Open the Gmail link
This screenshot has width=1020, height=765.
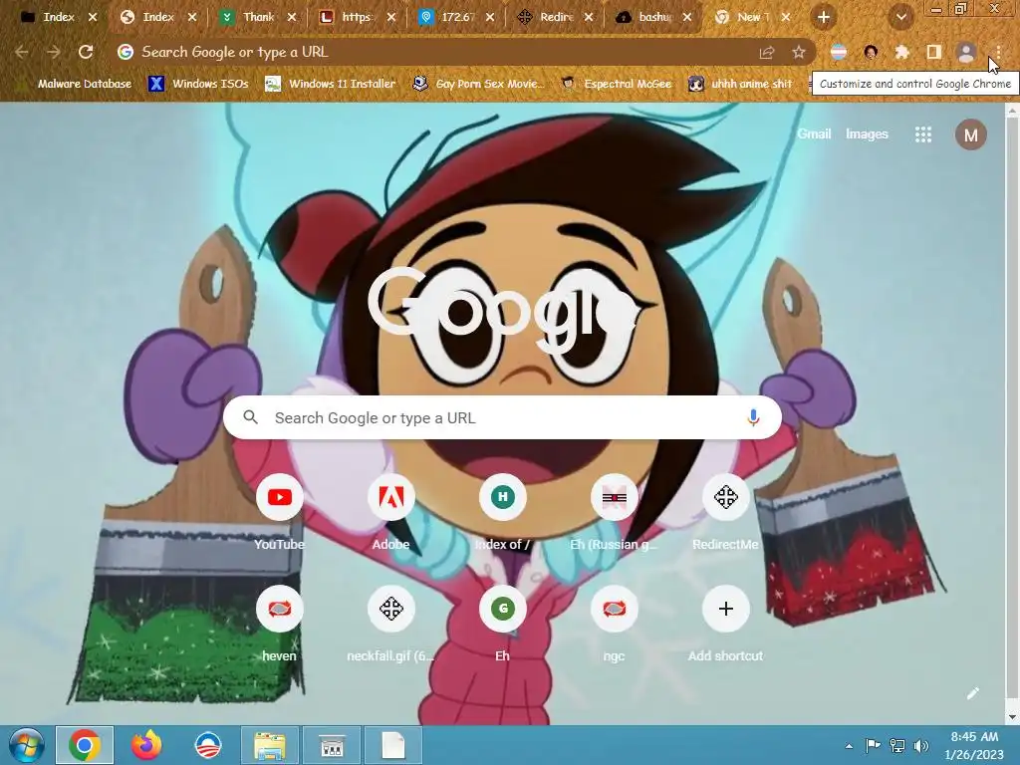click(x=814, y=134)
